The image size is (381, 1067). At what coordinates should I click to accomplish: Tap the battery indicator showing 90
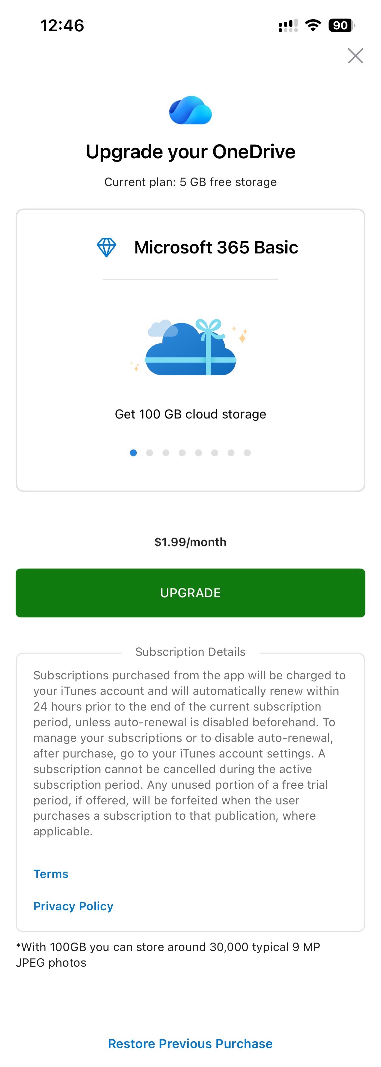click(x=341, y=25)
